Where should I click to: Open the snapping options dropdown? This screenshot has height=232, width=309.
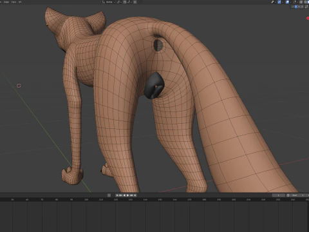(x=129, y=2)
